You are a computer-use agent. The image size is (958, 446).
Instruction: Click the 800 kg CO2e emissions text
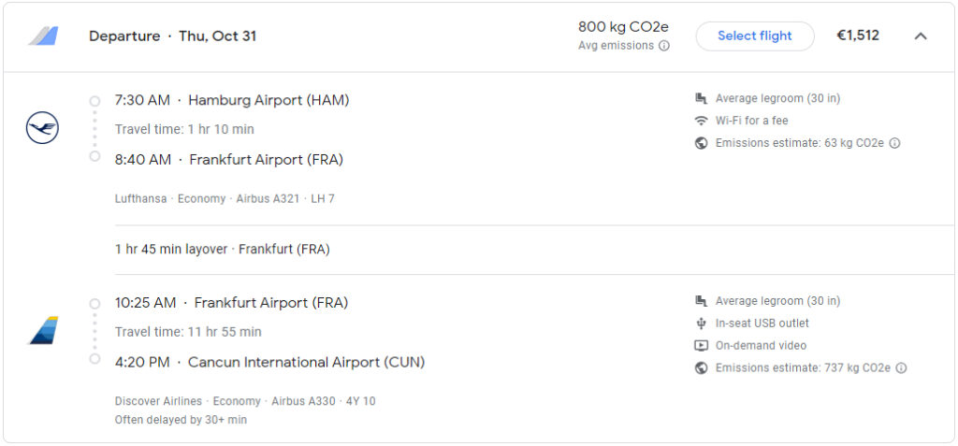[623, 27]
